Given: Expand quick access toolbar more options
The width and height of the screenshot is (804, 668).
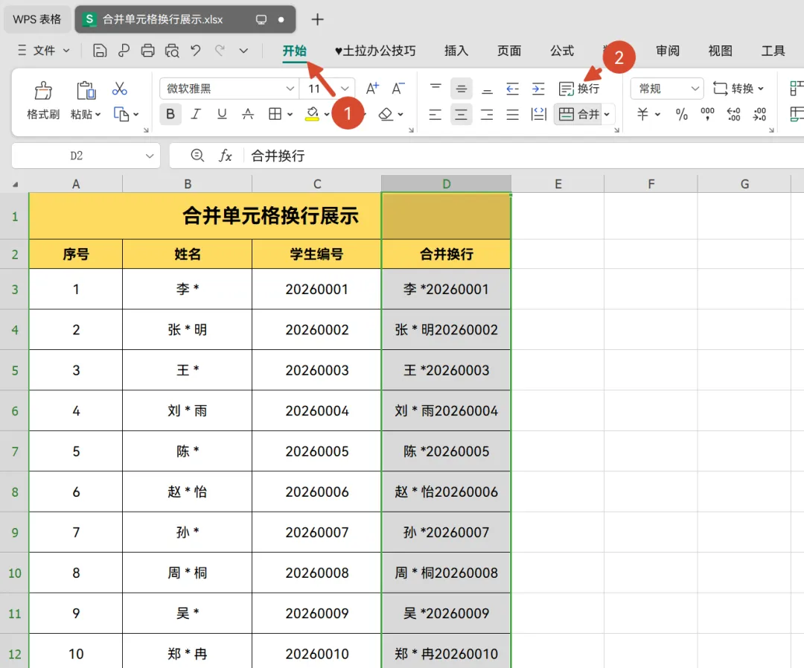Looking at the screenshot, I should 243,51.
